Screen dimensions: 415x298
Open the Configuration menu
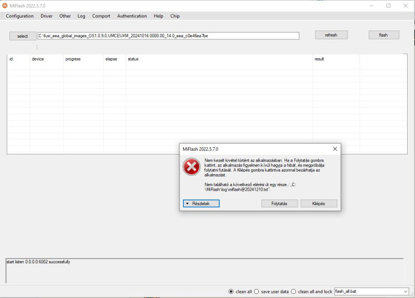20,16
